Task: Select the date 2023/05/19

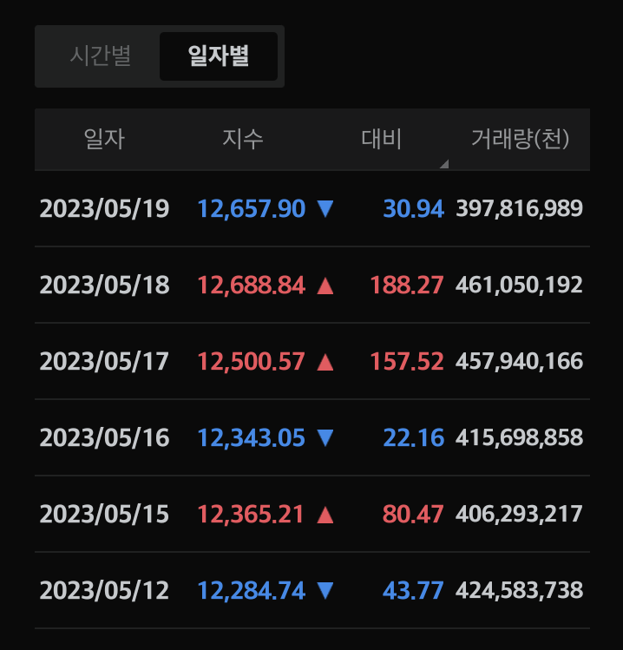Action: click(x=104, y=208)
